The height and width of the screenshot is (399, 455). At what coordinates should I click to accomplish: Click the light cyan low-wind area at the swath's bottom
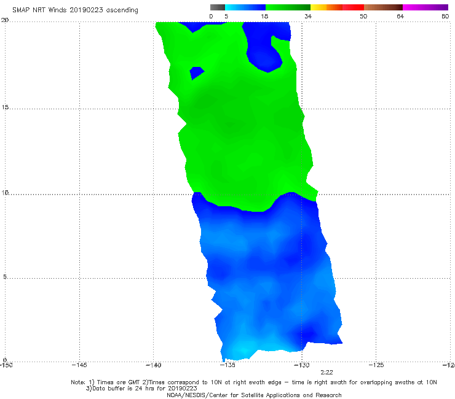pyautogui.click(x=242, y=350)
